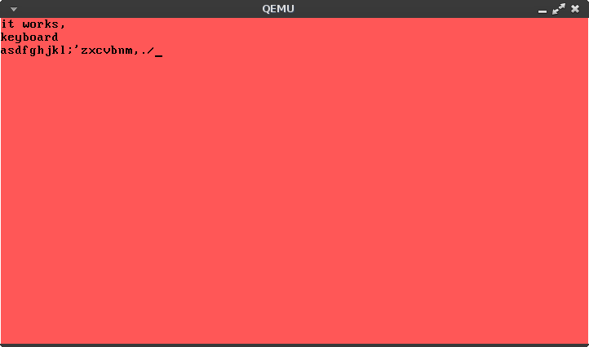589x347 pixels.
Task: Click the "asdfghjkl" letters on the third line
Action: [x=33, y=51]
